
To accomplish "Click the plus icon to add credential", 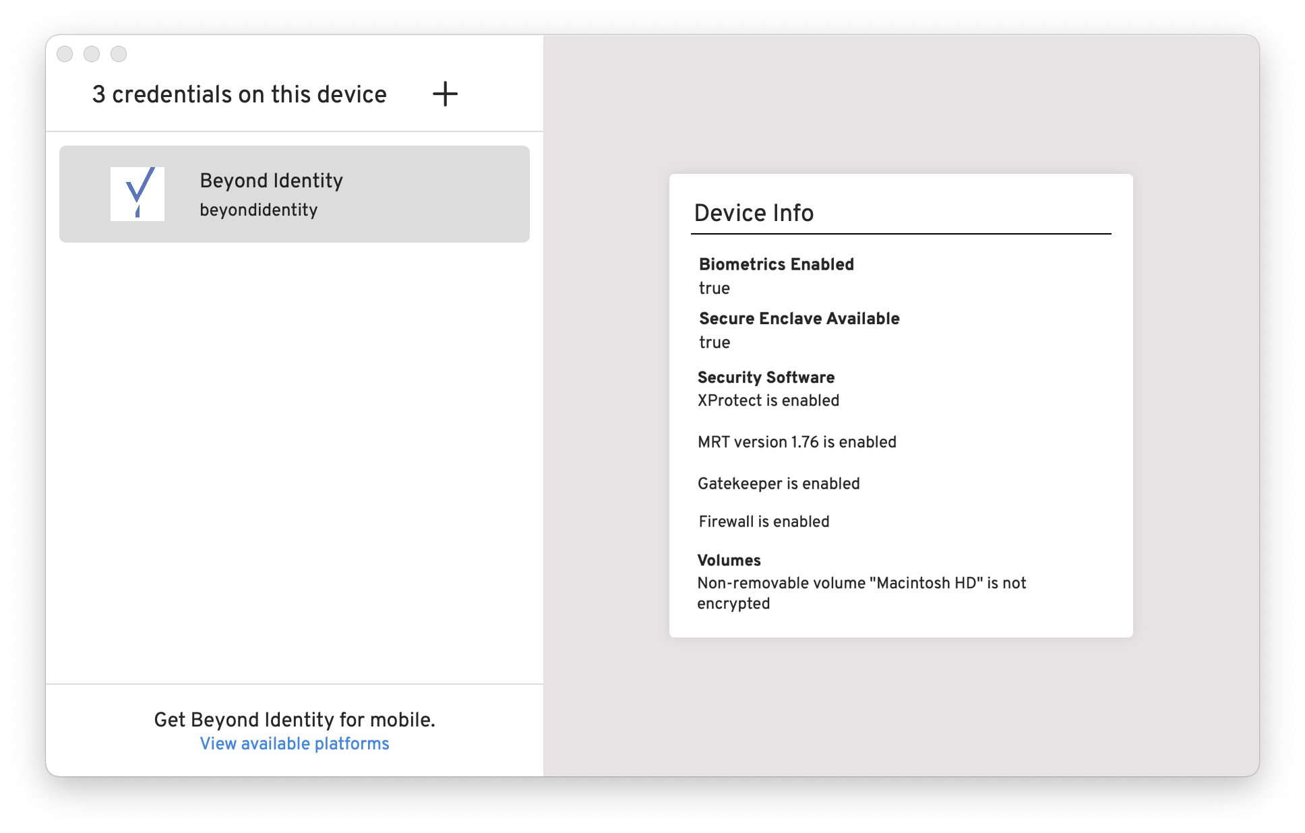I will click(445, 94).
